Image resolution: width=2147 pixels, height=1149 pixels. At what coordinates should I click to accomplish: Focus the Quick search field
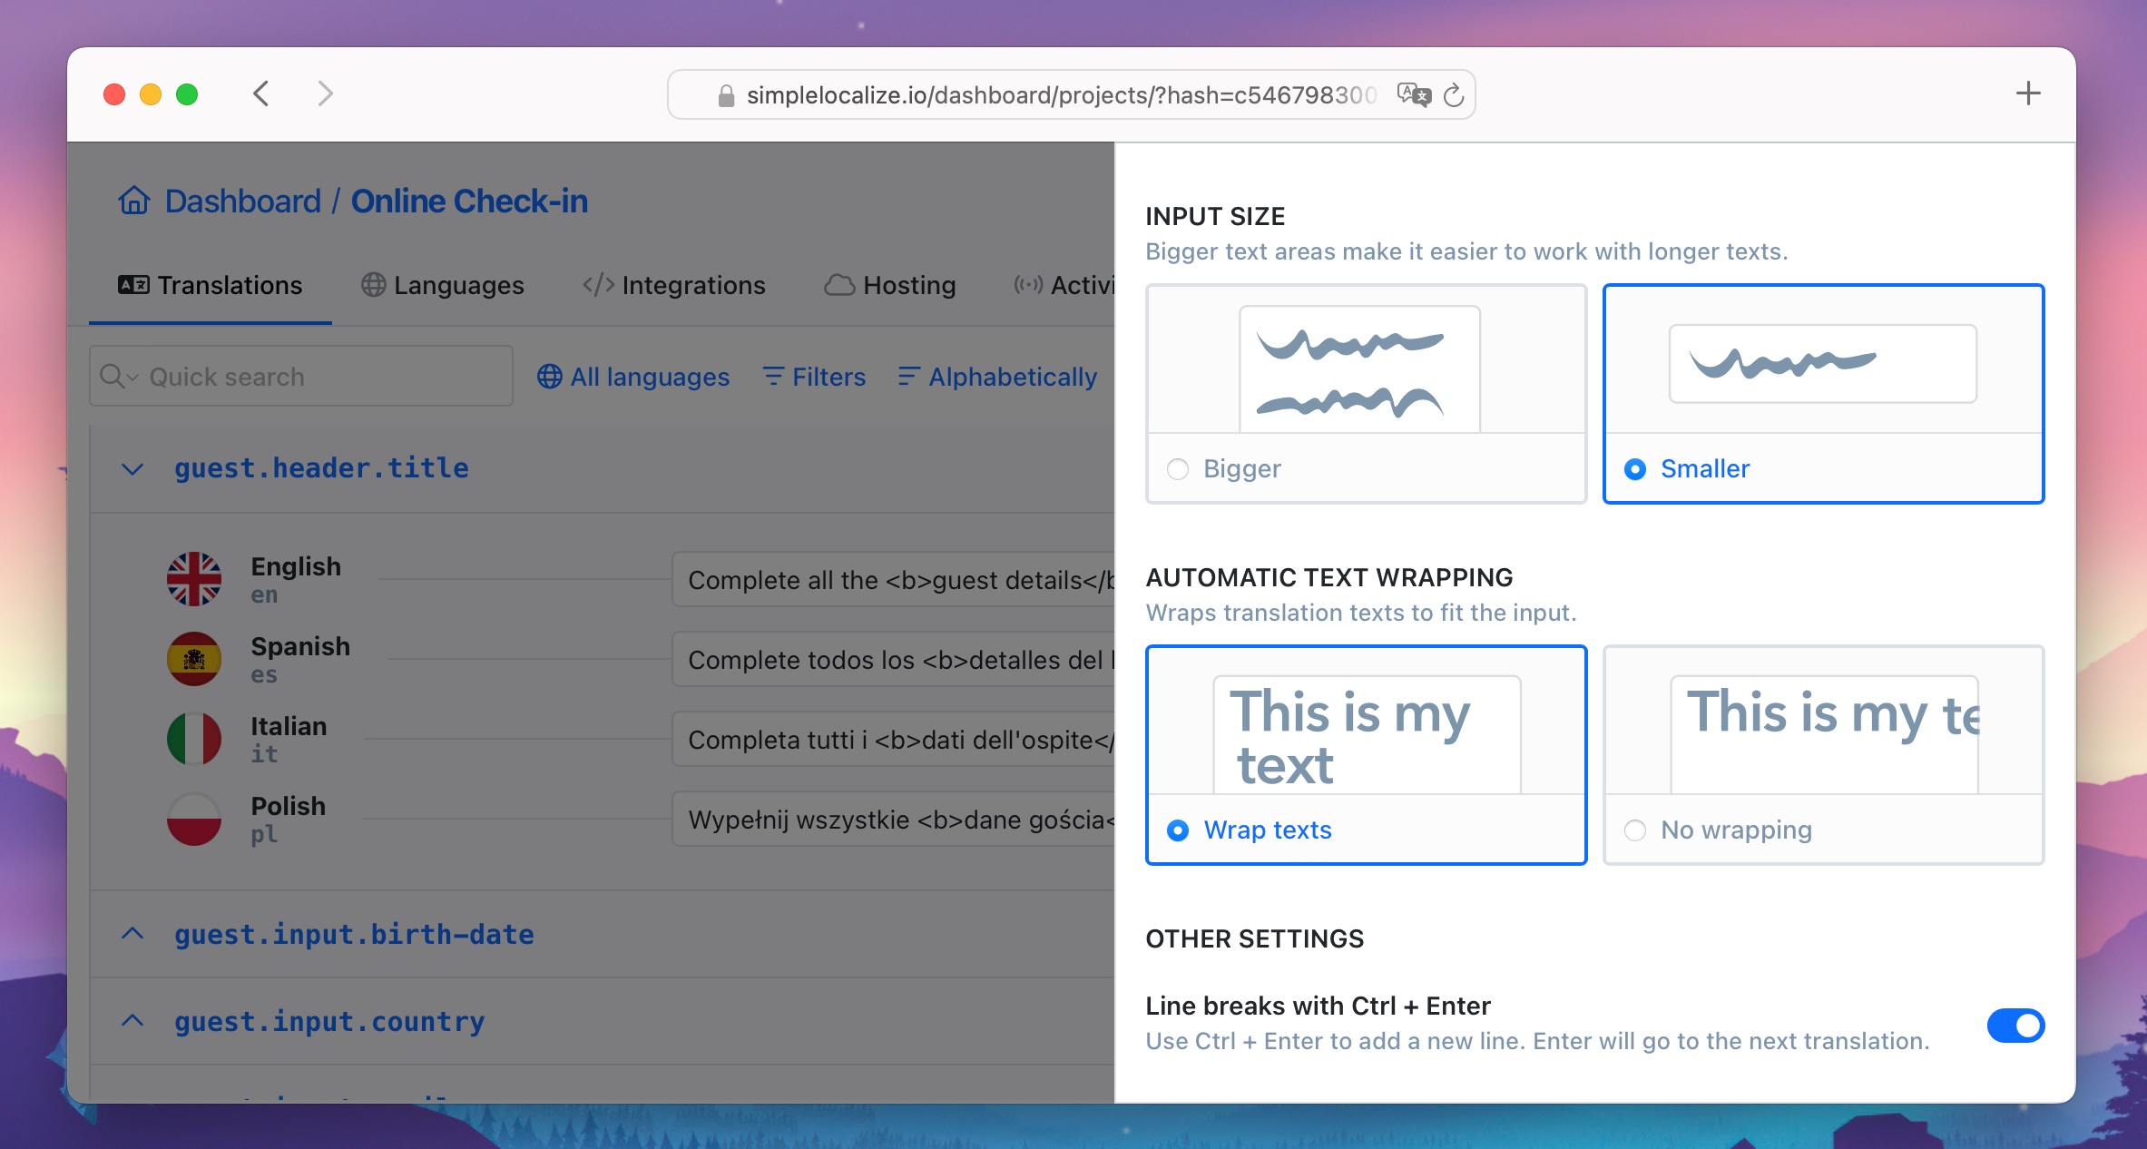click(x=301, y=376)
